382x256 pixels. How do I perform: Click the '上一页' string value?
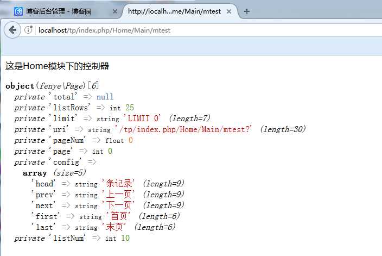[x=119, y=195]
